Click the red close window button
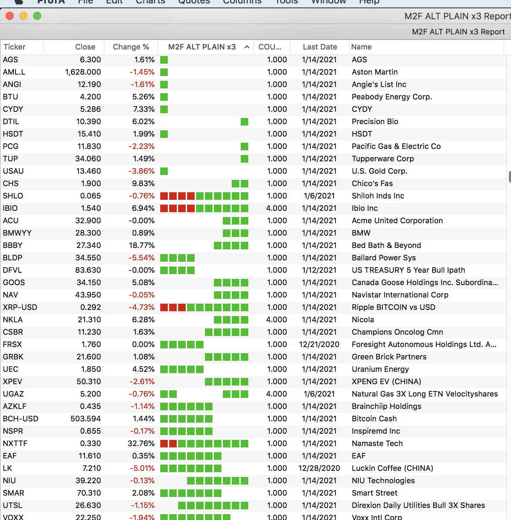Viewport: 511px width, 520px height. [x=10, y=16]
